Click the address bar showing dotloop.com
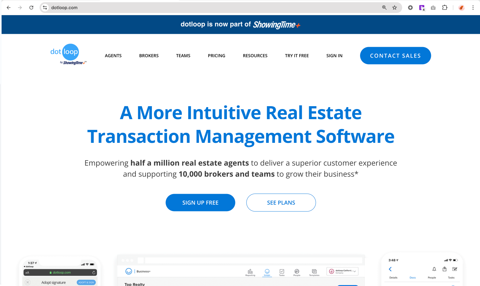This screenshot has height=286, width=480. click(x=206, y=8)
